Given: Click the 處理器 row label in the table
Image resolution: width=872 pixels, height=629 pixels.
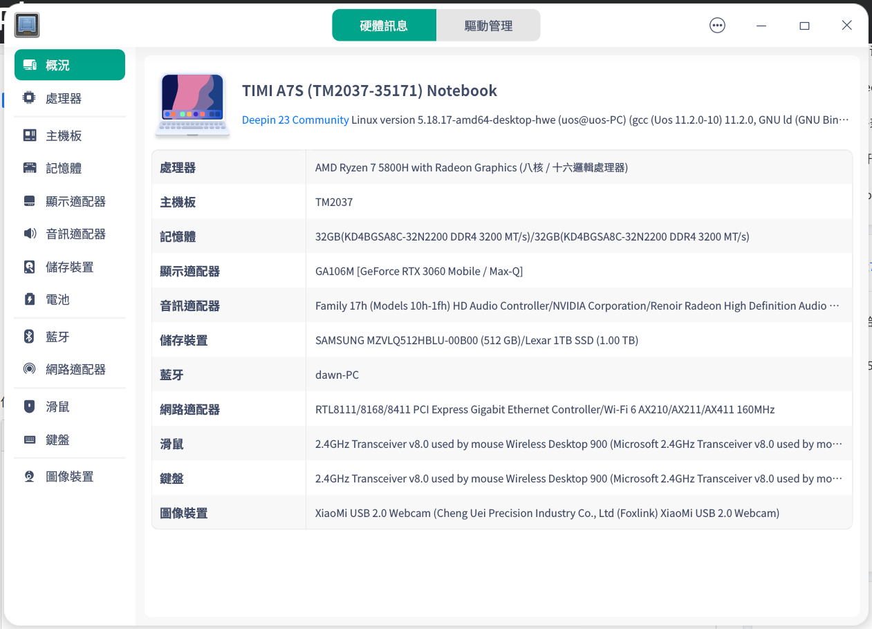Looking at the screenshot, I should (x=178, y=167).
